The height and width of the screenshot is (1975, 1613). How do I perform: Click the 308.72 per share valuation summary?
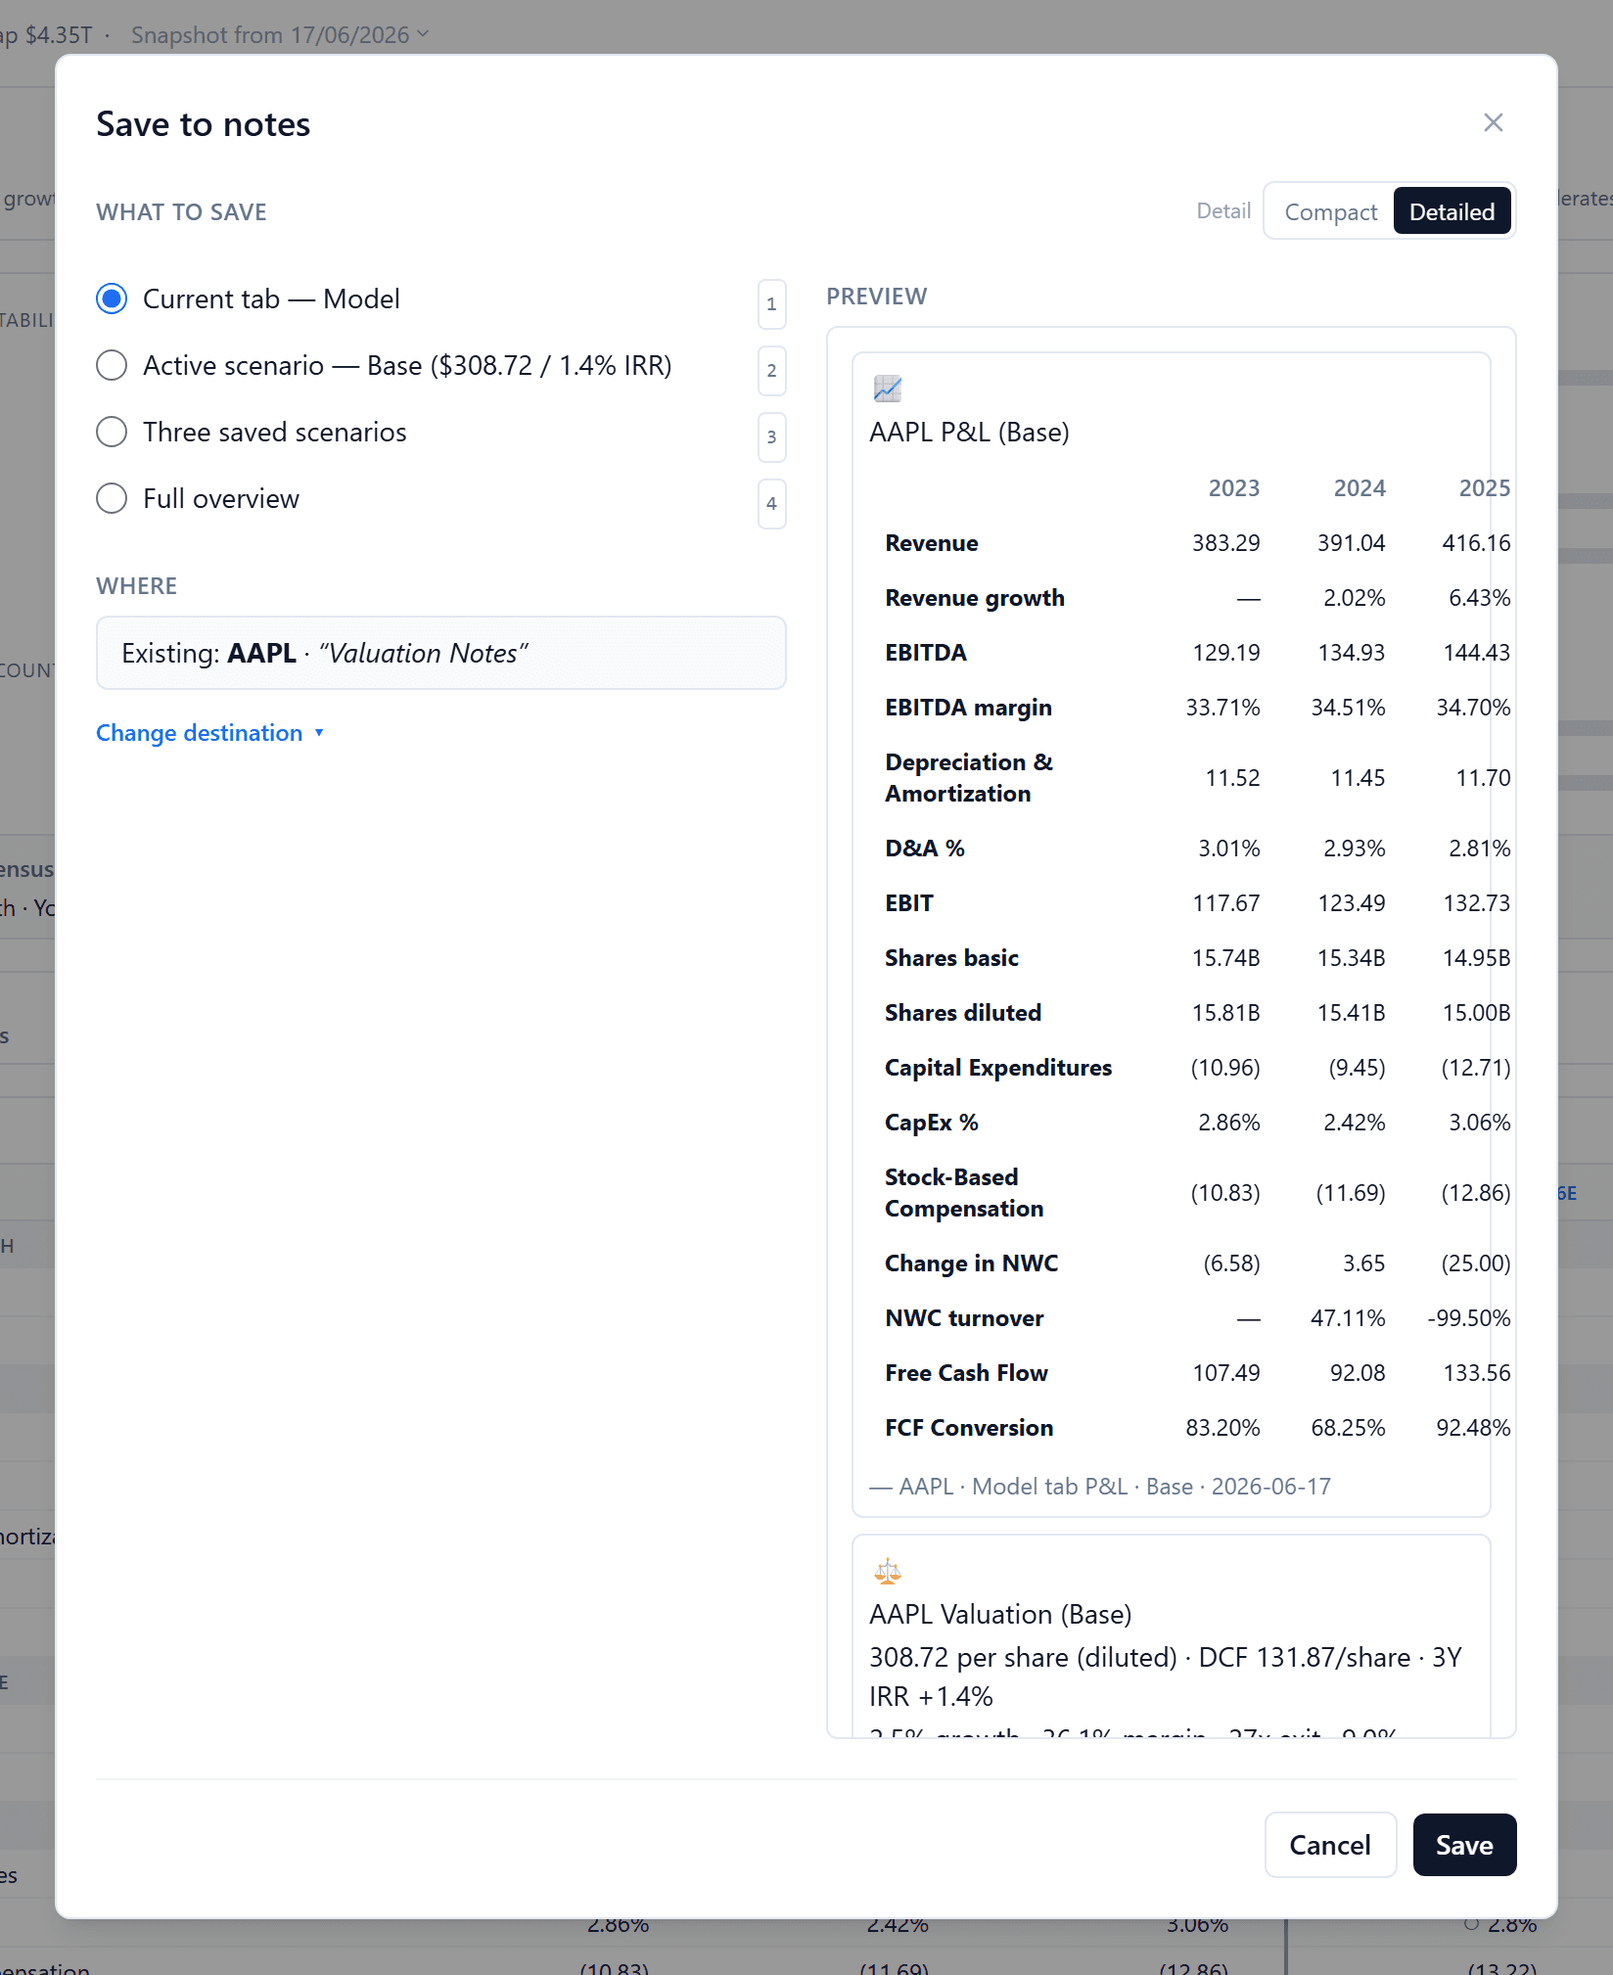pos(1165,1676)
